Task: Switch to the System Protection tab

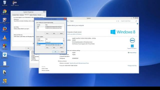Action: pos(33,15)
